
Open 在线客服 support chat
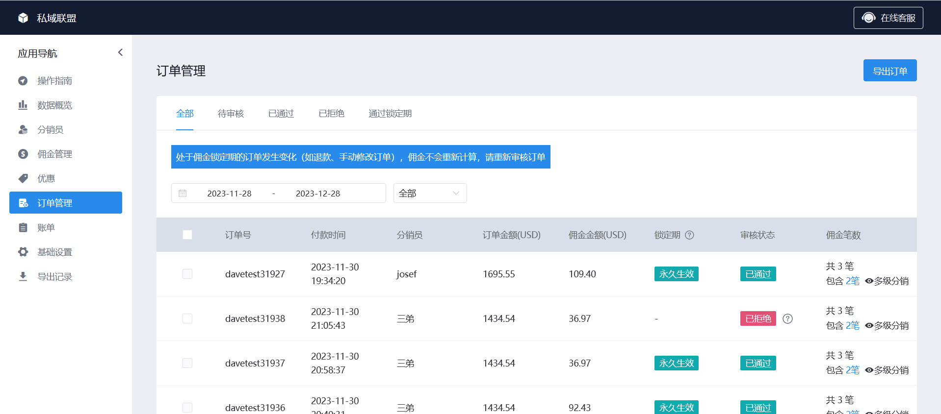[888, 18]
